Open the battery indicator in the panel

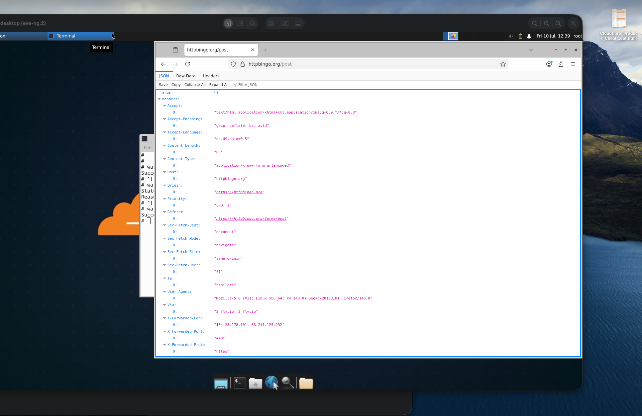520,36
